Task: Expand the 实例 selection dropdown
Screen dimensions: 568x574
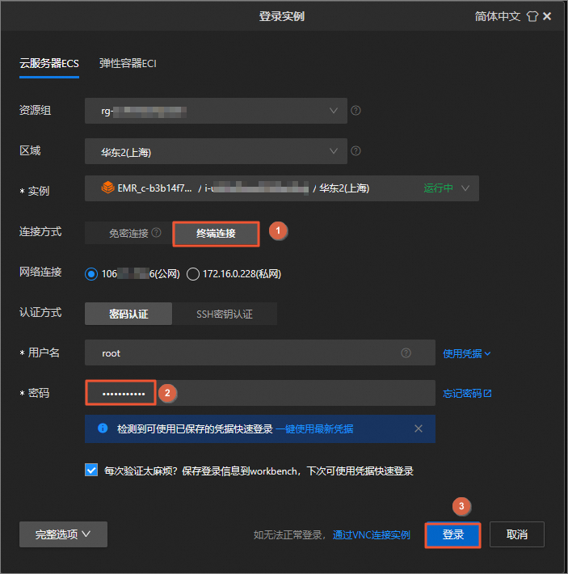Action: click(282, 188)
